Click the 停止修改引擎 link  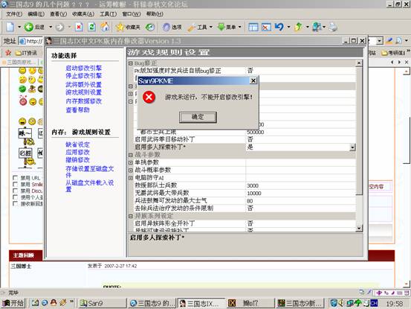coord(84,76)
